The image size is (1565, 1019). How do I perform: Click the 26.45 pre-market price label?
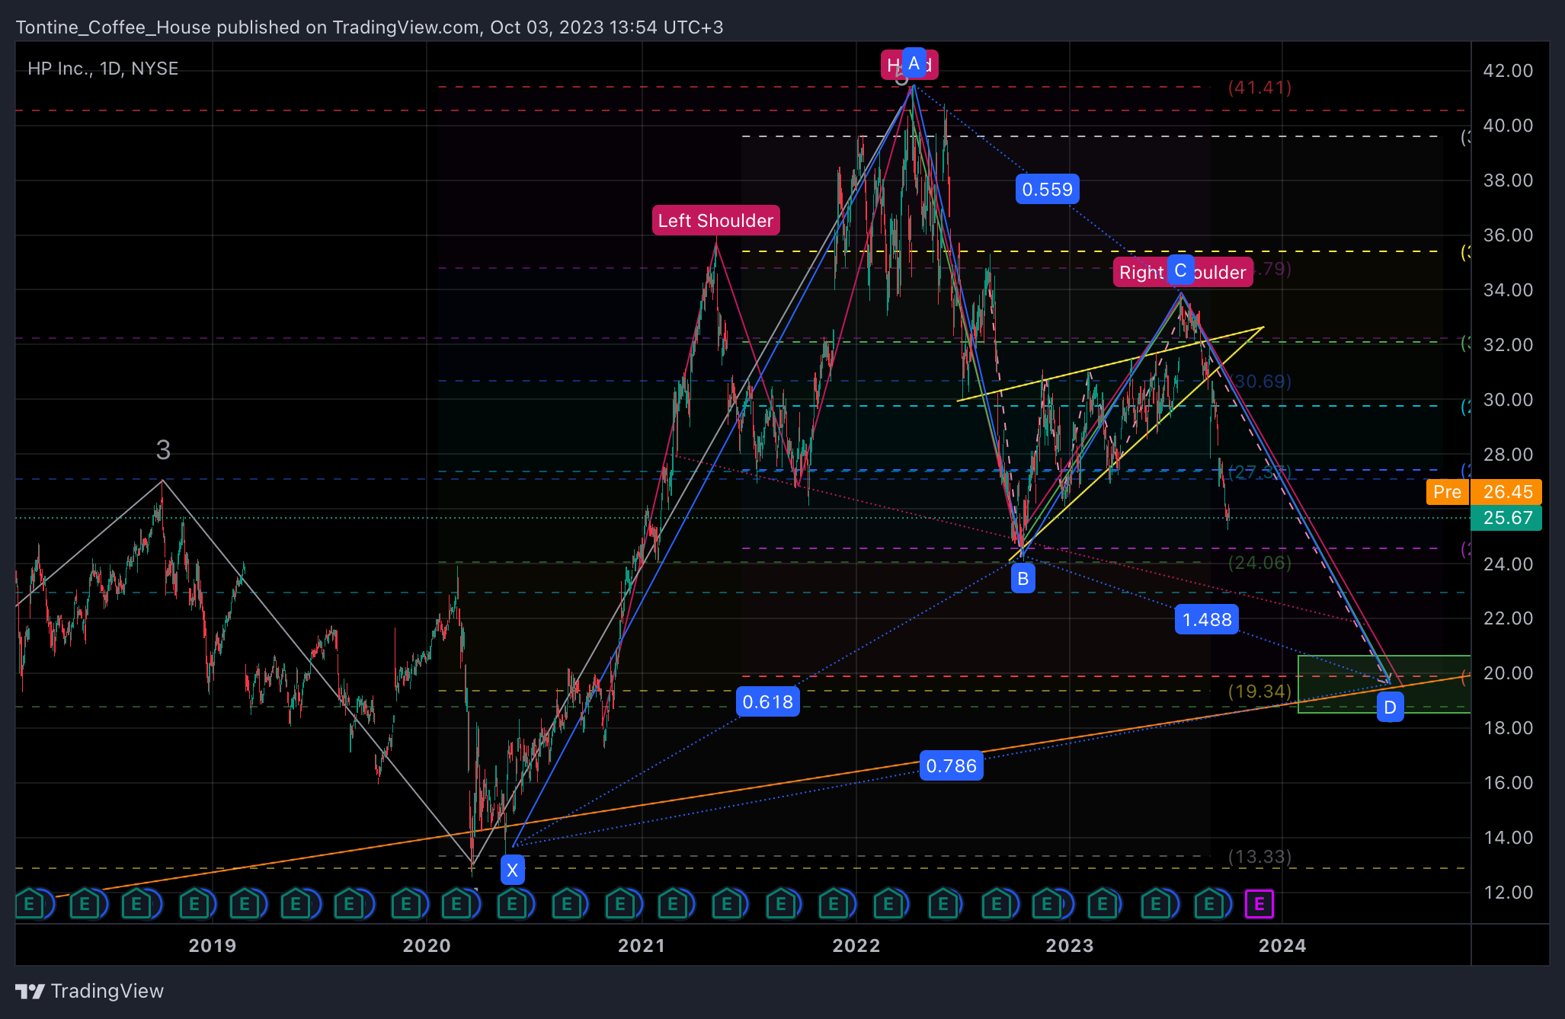point(1507,492)
